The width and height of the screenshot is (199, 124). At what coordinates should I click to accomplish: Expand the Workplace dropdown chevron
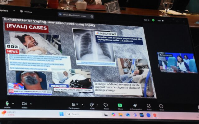pos(14,11)
